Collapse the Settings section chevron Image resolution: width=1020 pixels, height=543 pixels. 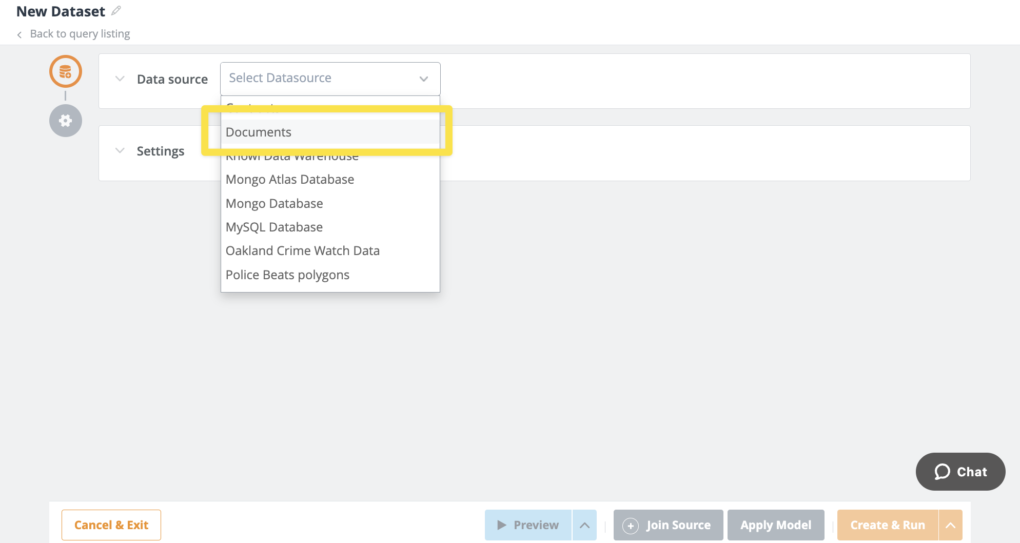click(120, 151)
